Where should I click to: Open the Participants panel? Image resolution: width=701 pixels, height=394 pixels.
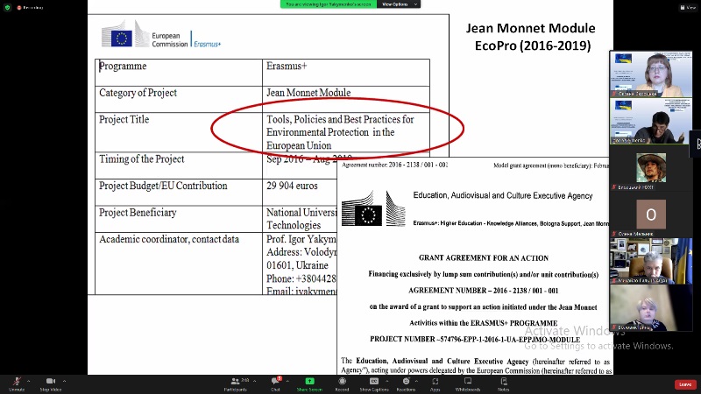tap(236, 383)
